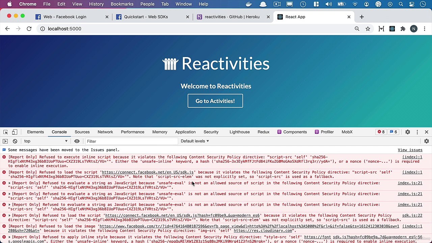Click the Docker whale menu bar icon
Viewport: 432px width, 243px height.
click(x=249, y=4)
